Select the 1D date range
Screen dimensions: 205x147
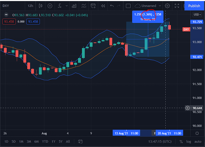pyautogui.click(x=6, y=141)
